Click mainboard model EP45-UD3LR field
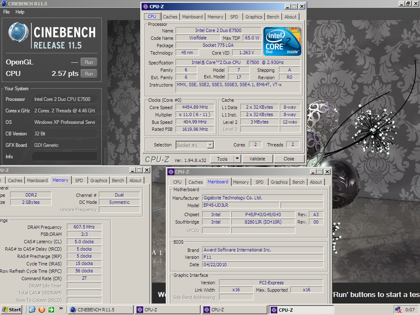This screenshot has height=315, width=420. 241,205
